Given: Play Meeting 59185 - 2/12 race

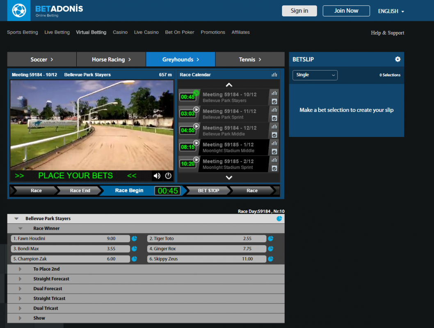Looking at the screenshot, I should coord(196,159).
